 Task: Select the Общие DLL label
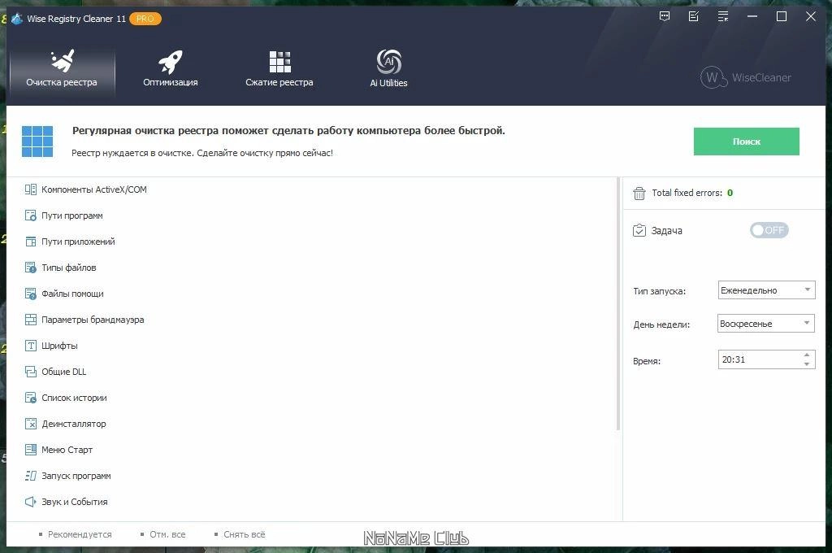point(63,372)
